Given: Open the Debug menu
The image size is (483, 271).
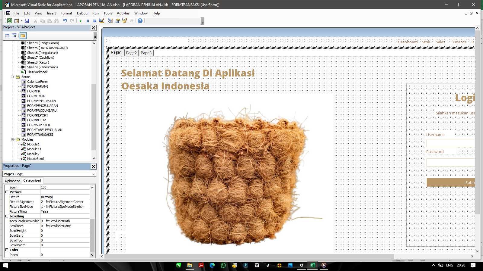Looking at the screenshot, I should click(82, 13).
